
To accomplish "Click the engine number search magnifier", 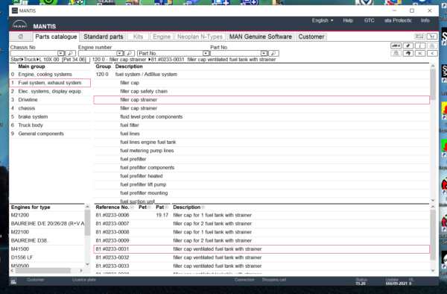I will (x=130, y=54).
